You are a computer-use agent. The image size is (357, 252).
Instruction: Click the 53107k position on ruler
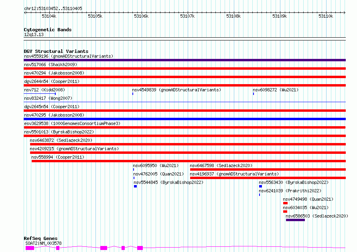click(x=187, y=16)
